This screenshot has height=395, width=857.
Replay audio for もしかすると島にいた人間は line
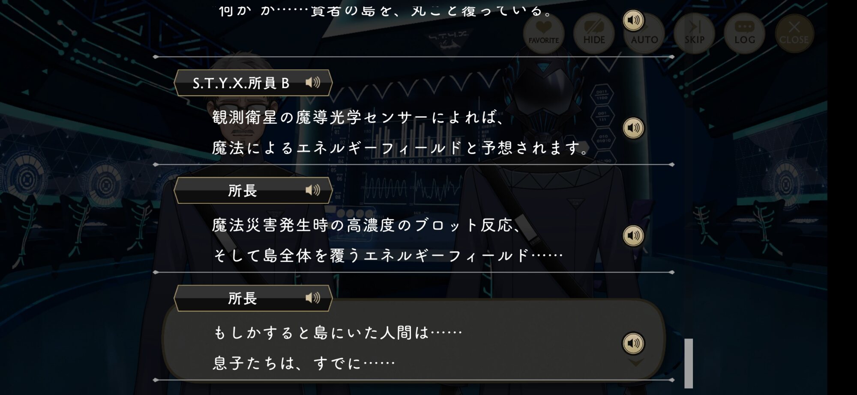coord(633,343)
